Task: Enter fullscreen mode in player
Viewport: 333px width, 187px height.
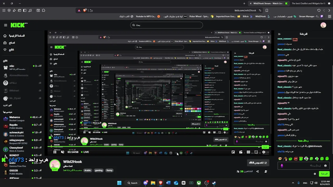Action: pos(256,152)
